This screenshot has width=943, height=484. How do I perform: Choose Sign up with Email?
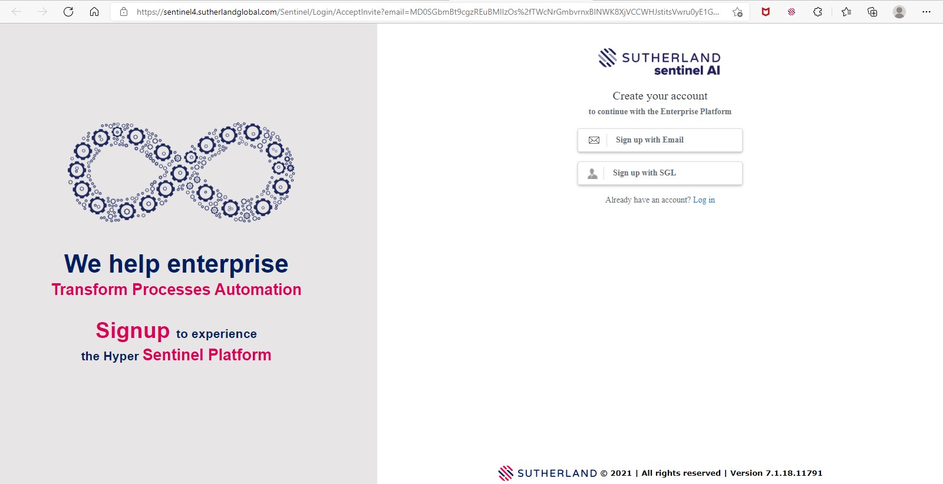coord(660,140)
